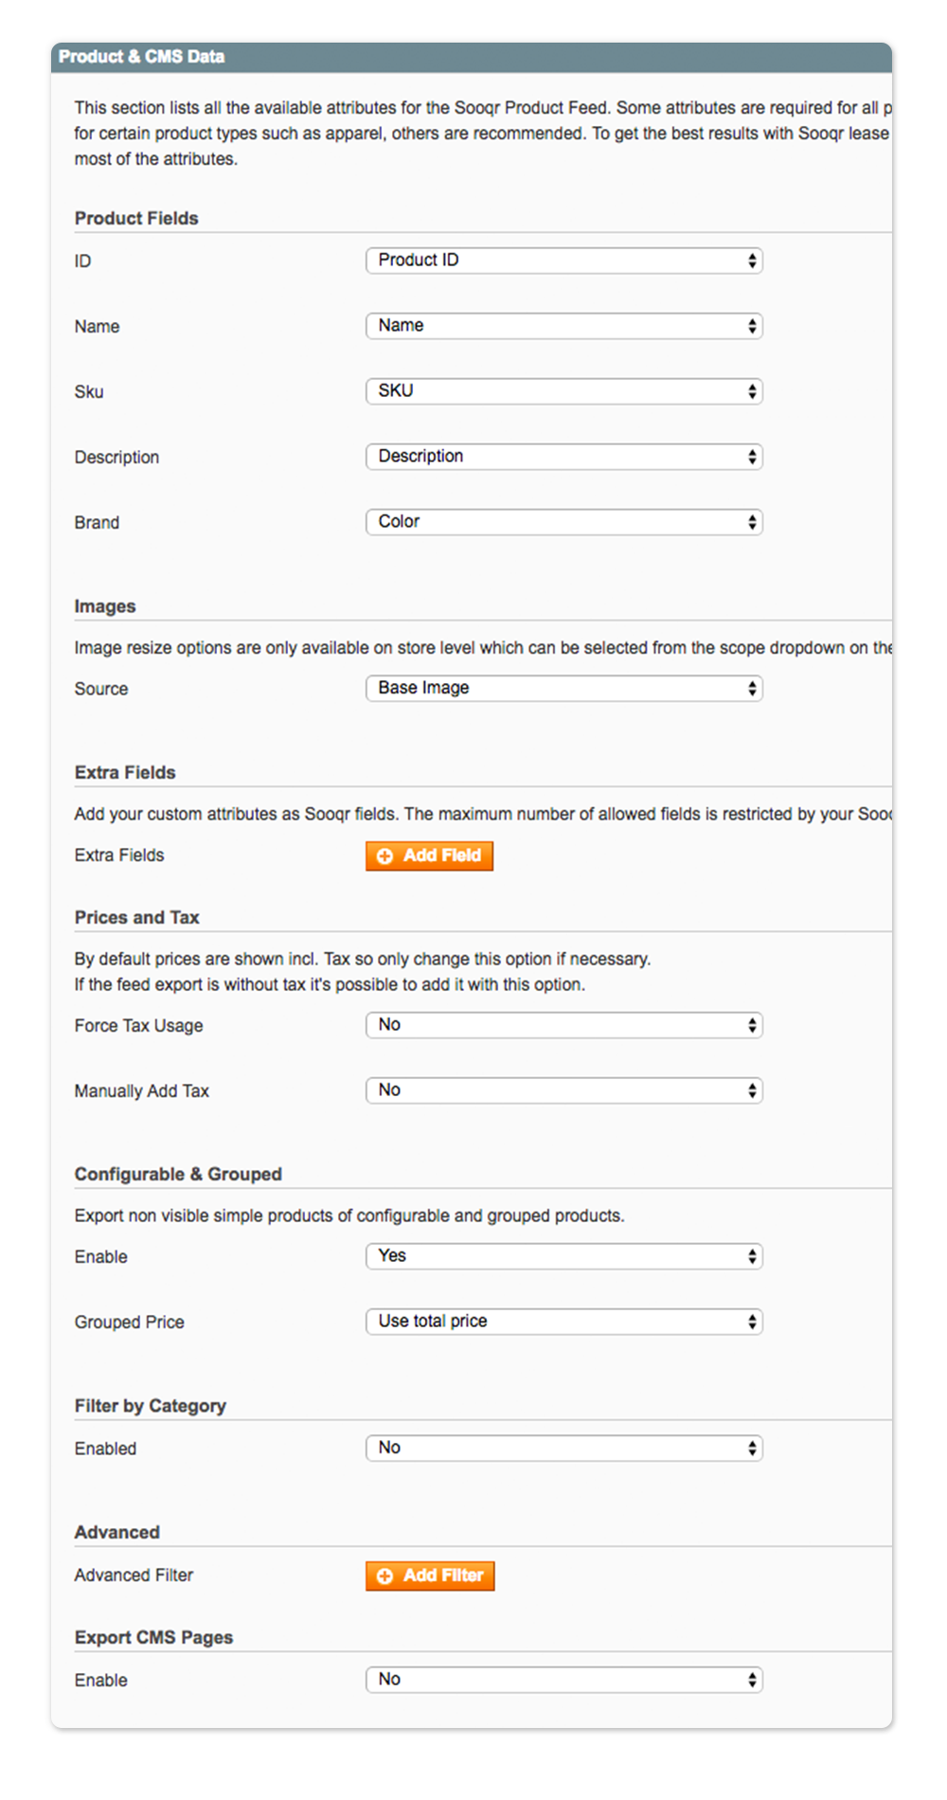Click the plus icon on Add Field
The image size is (947, 1800).
384,856
